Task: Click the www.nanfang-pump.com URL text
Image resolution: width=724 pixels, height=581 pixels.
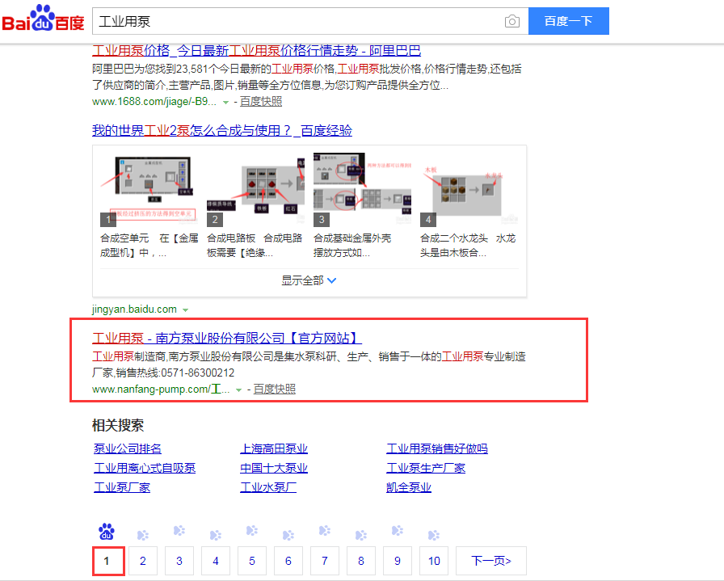Action: pyautogui.click(x=161, y=389)
